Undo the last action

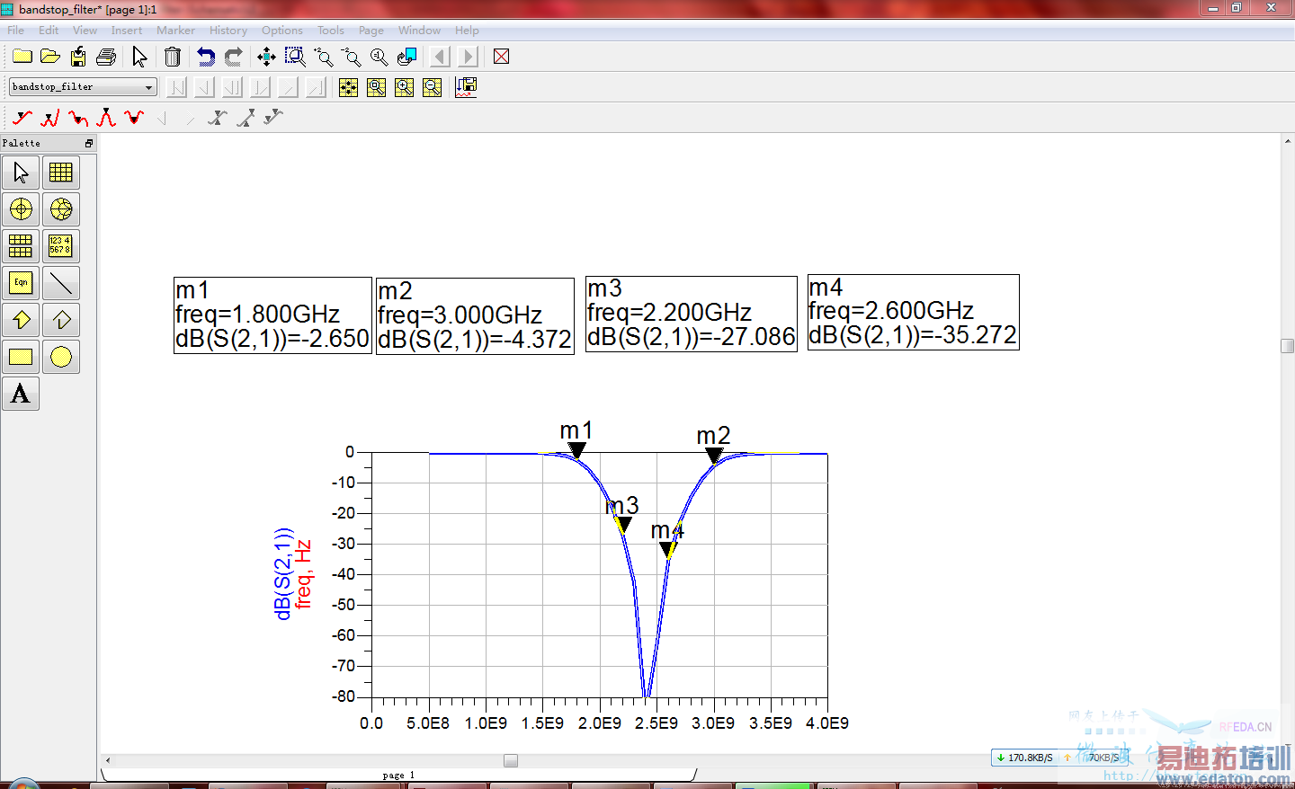tap(206, 57)
